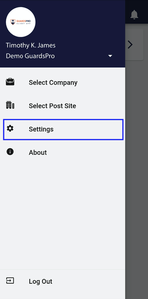Screen dimensions: 148x299
Task: Open notifications with the bell icon
Action: click(x=134, y=14)
